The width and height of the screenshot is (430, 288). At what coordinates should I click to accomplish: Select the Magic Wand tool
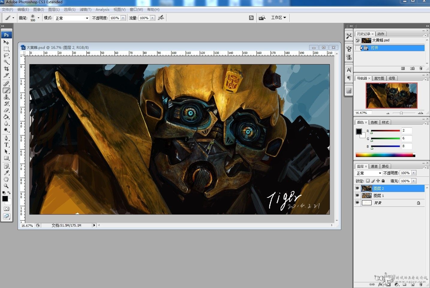pyautogui.click(x=6, y=62)
